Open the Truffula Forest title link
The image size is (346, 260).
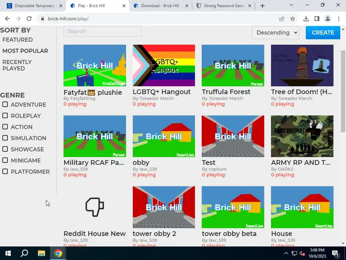point(226,92)
